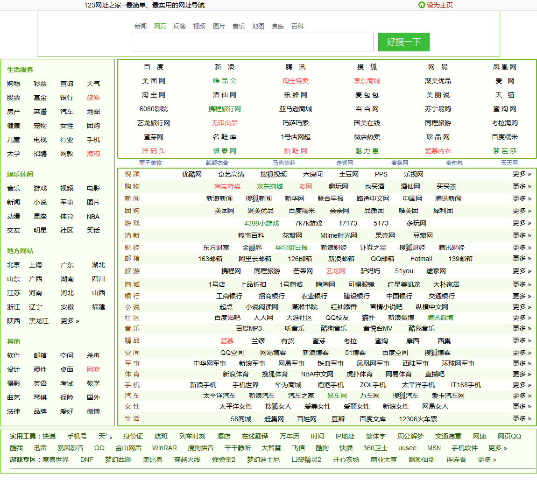Click the 天天网 promo link
This screenshot has height=488, width=537.
tap(509, 163)
